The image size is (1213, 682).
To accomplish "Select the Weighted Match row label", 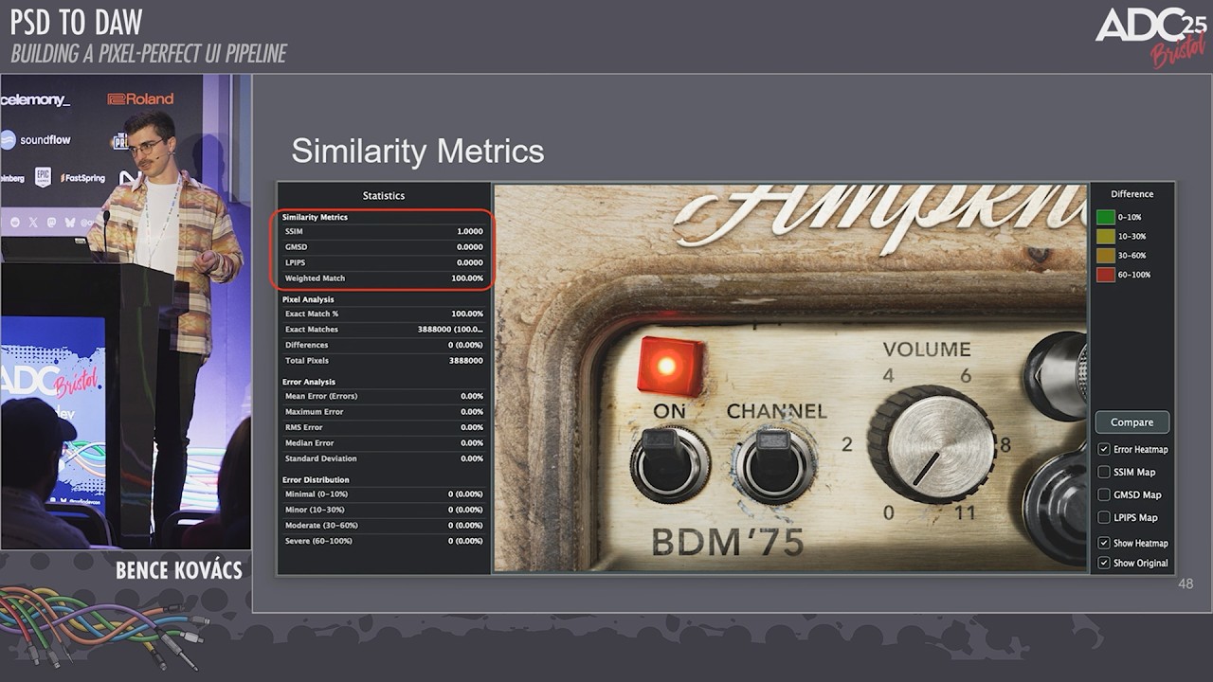I will pyautogui.click(x=316, y=278).
